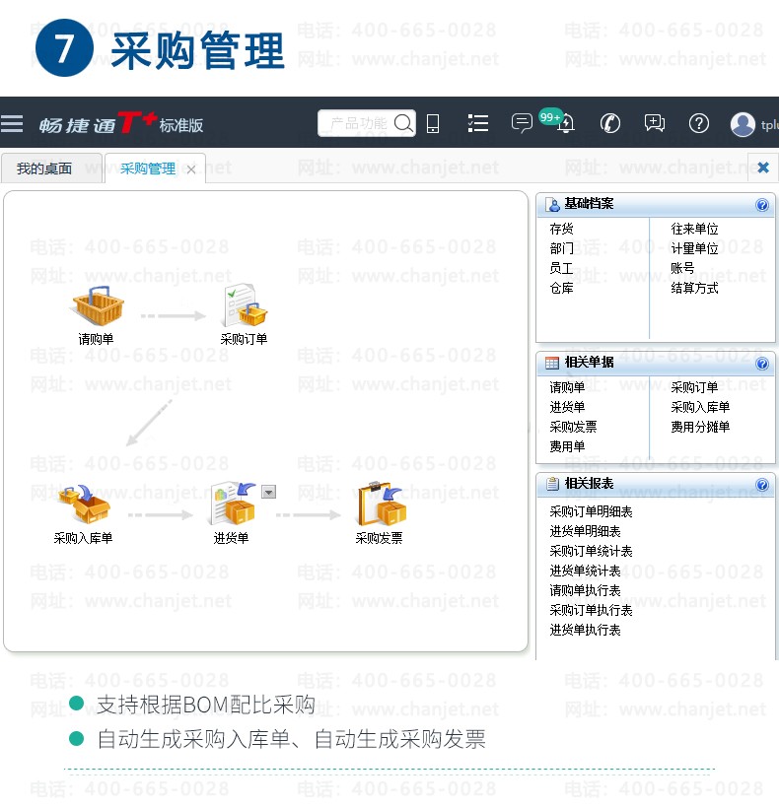Open 仓库 in 基础档案
The height and width of the screenshot is (808, 779).
[x=561, y=288]
